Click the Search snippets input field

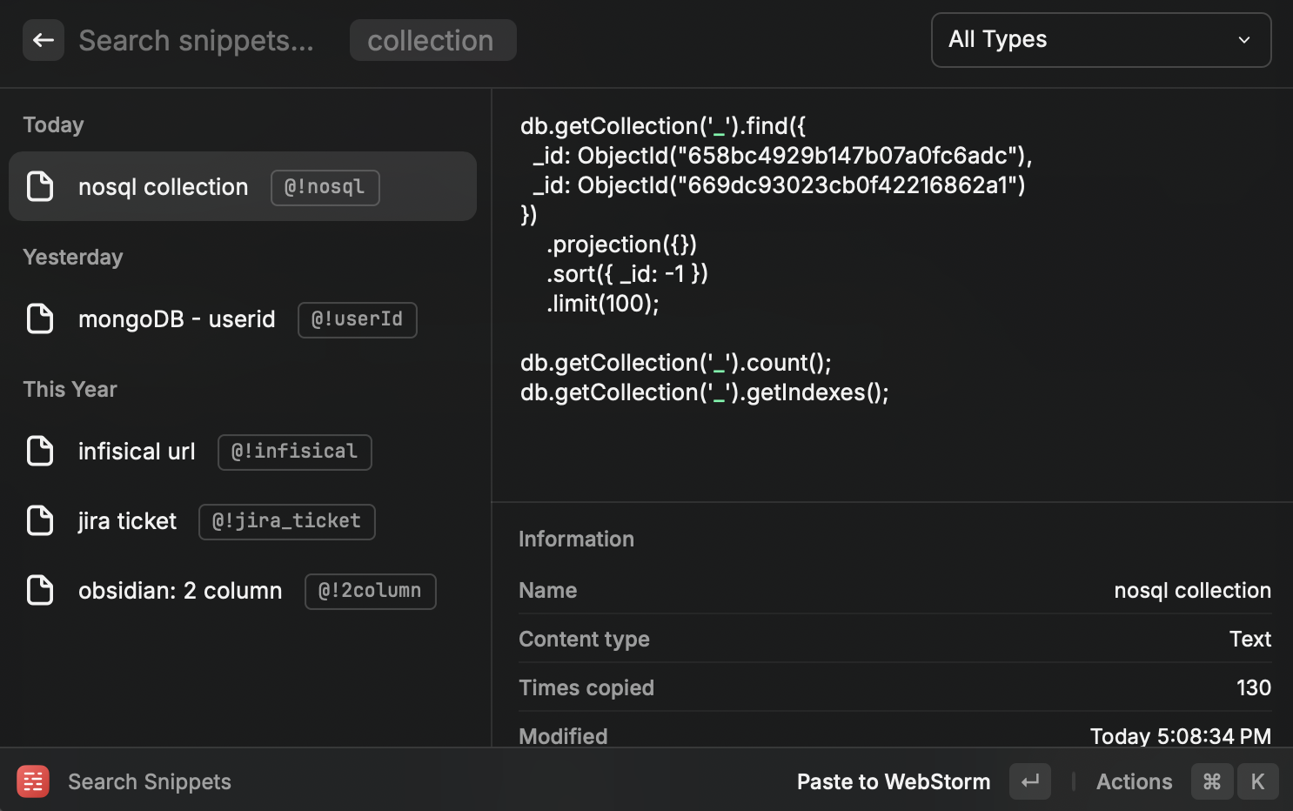click(x=196, y=40)
